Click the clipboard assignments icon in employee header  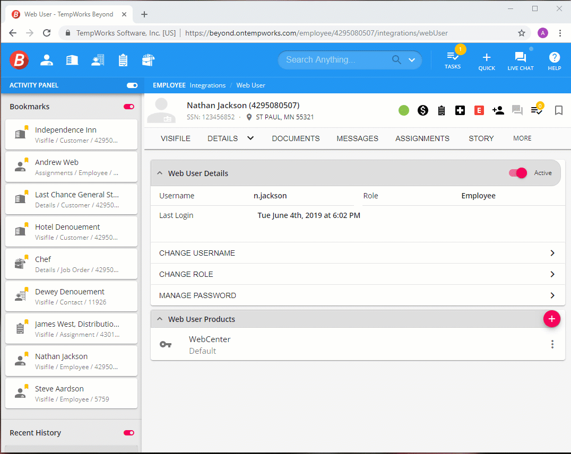click(442, 110)
